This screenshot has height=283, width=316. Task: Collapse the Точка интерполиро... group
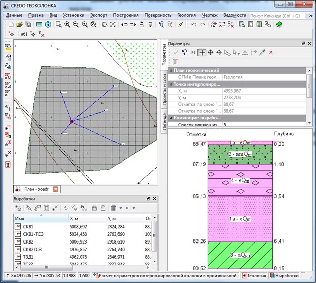171,84
